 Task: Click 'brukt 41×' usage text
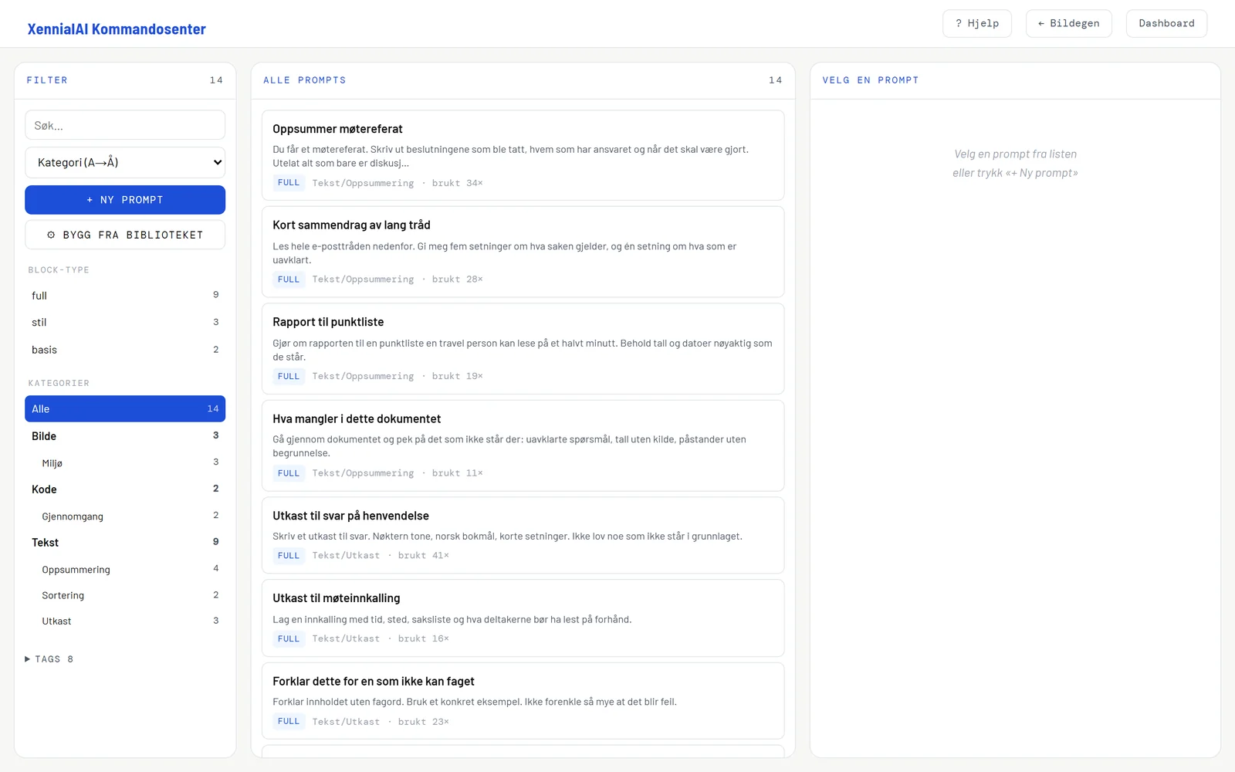coord(423,556)
